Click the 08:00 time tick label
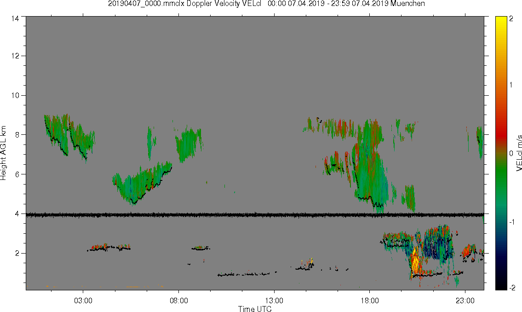 (179, 300)
